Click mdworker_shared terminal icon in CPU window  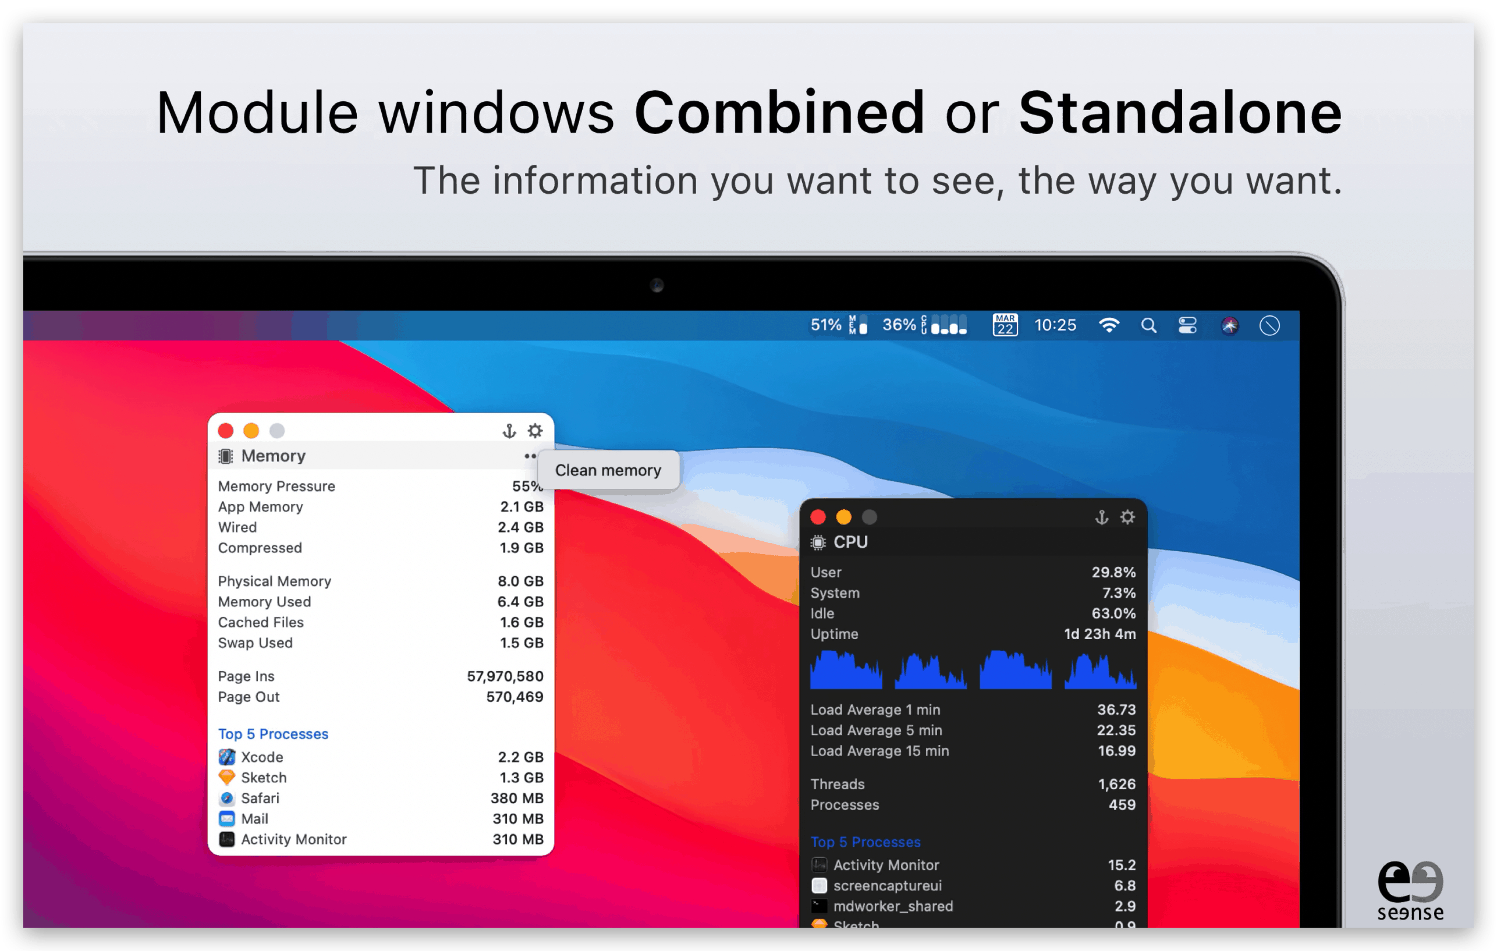point(820,906)
